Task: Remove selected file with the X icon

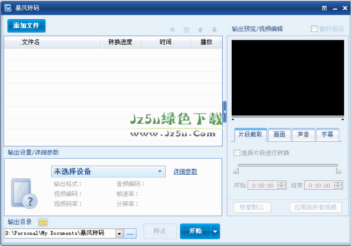Action: click(173, 30)
